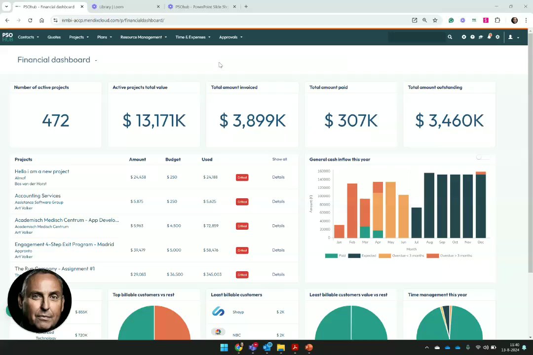Open the graduation cap academy icon
This screenshot has width=533, height=355.
[x=481, y=37]
